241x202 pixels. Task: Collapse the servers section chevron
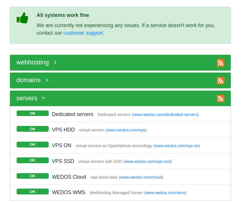coord(43,98)
